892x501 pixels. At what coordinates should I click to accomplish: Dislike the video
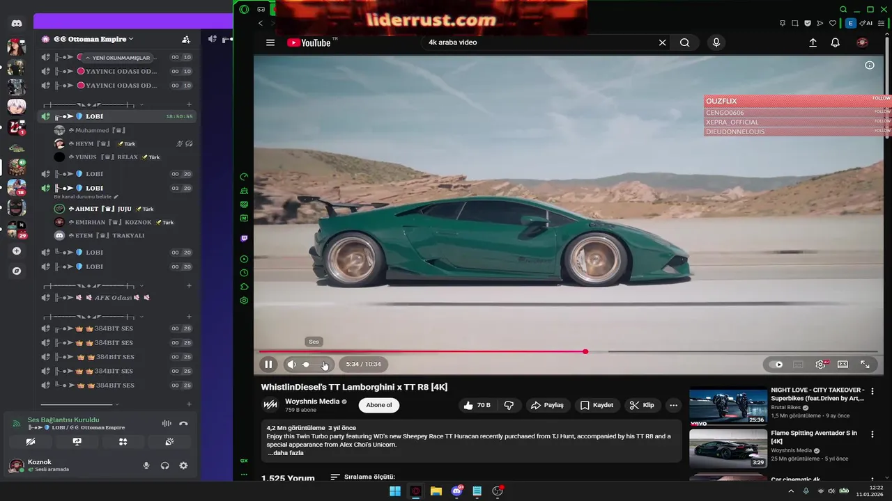[x=509, y=405]
